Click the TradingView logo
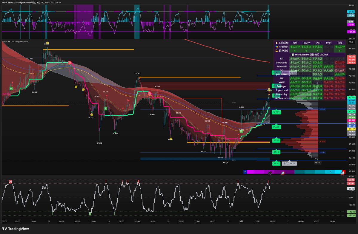The height and width of the screenshot is (234, 358). [x=15, y=229]
